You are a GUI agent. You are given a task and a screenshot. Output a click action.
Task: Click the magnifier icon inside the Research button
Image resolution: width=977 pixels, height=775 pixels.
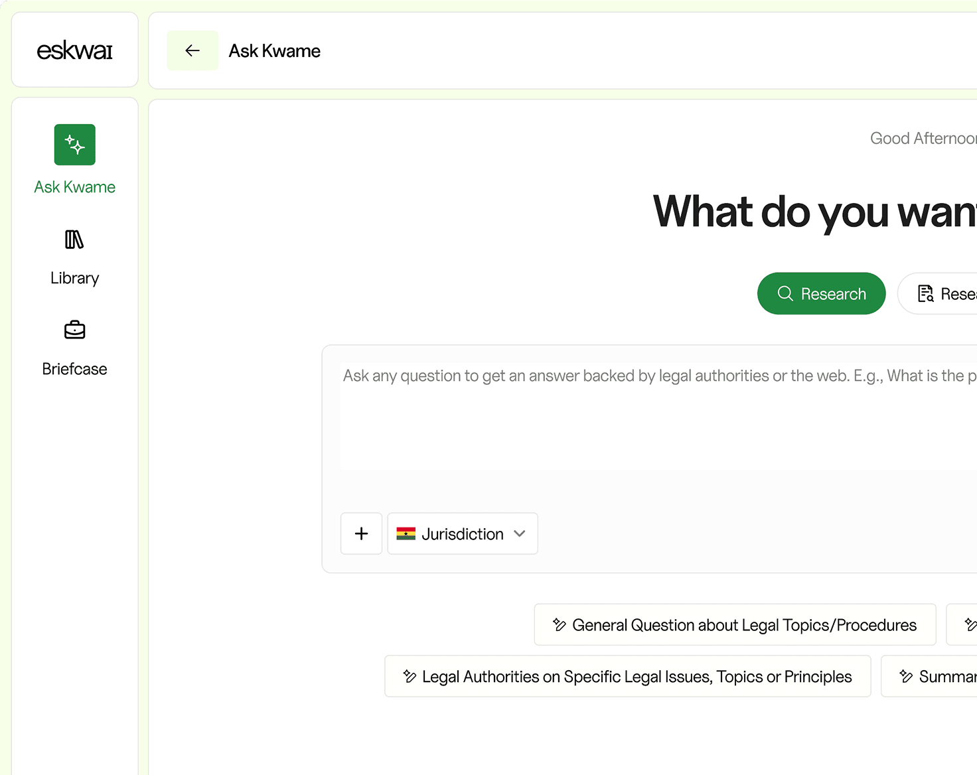tap(785, 293)
